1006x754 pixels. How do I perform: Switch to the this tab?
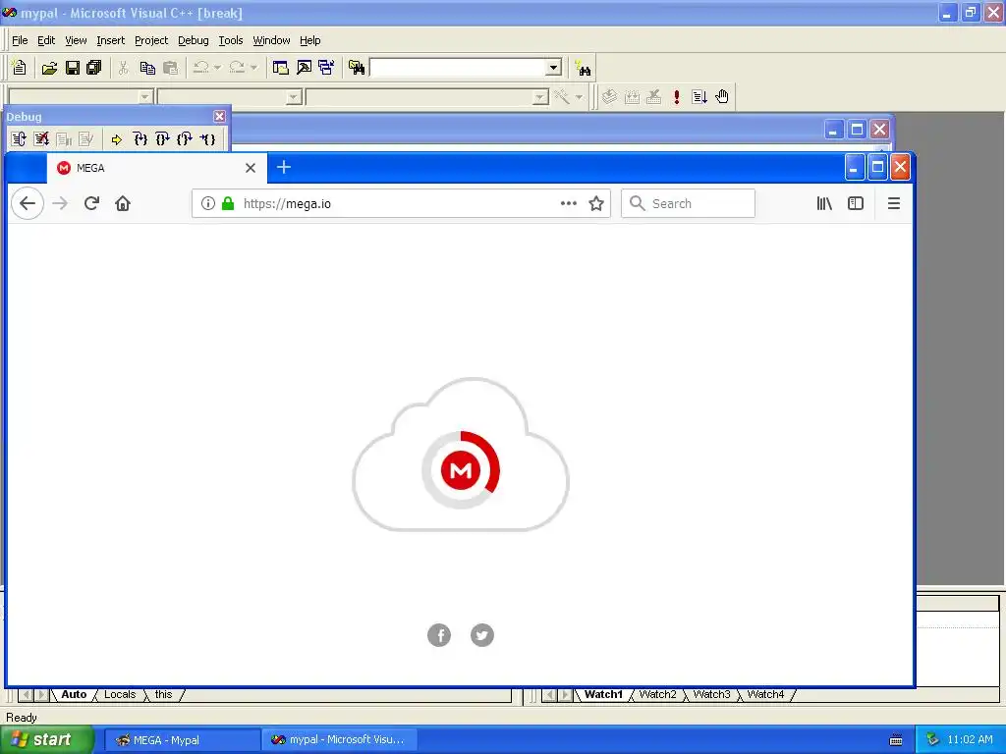pyautogui.click(x=164, y=694)
